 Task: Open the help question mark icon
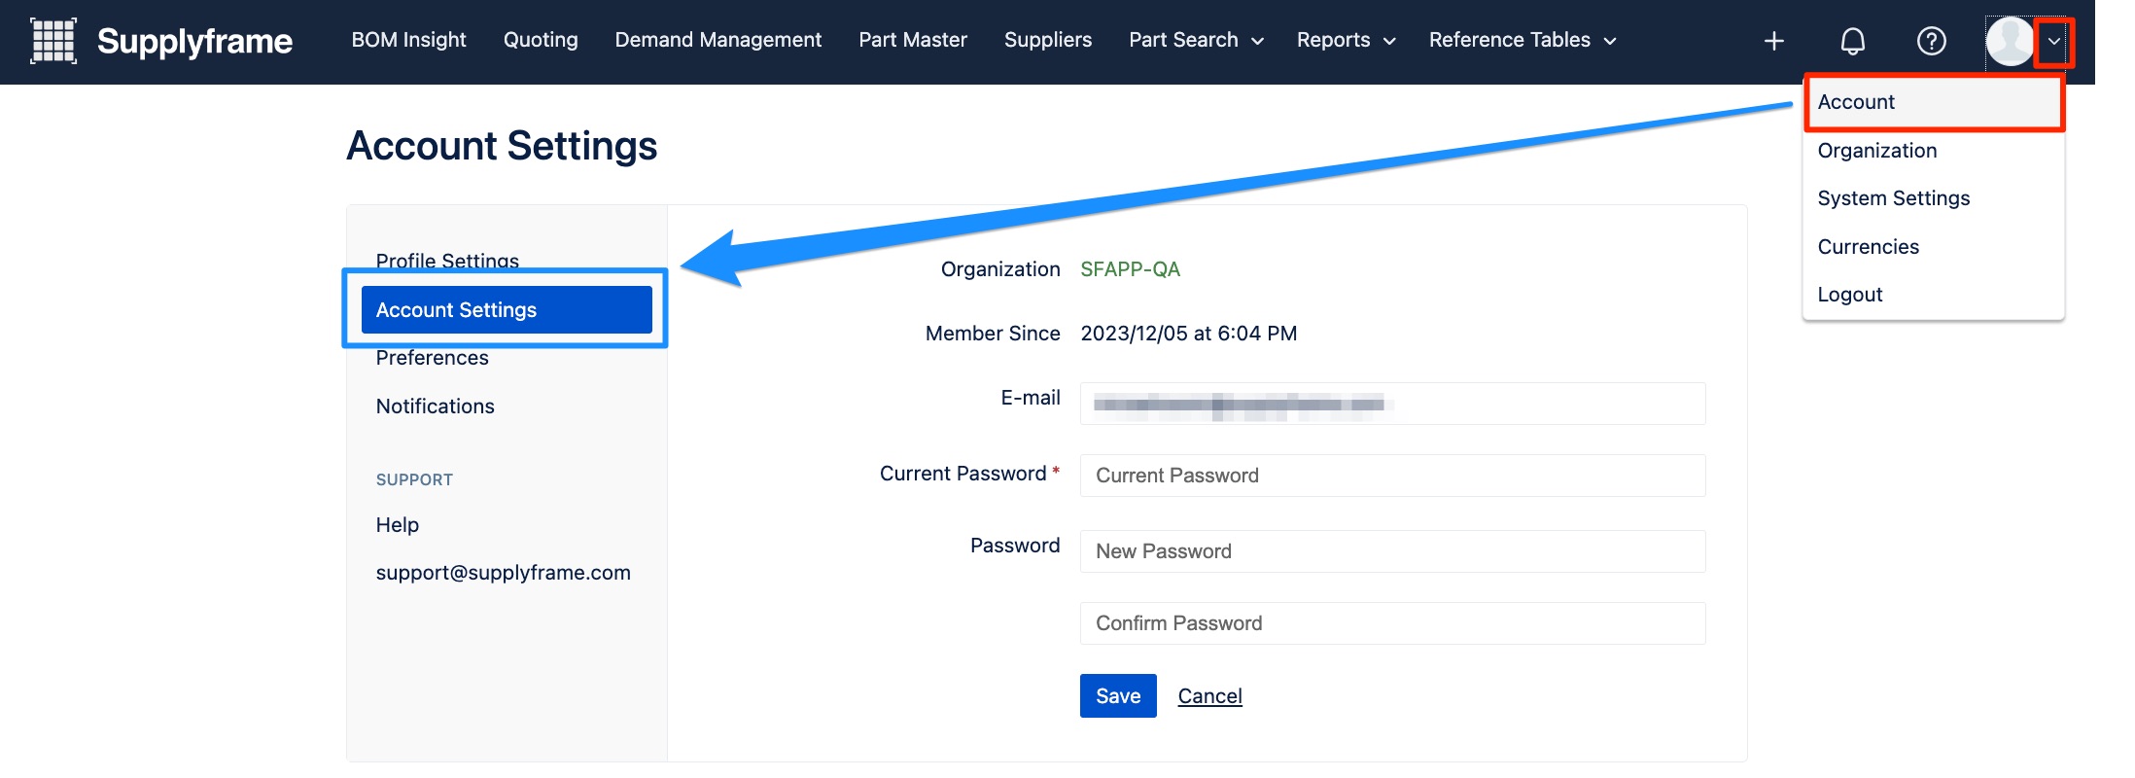(1931, 41)
